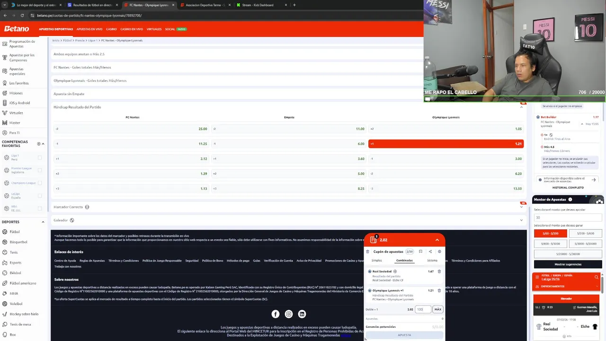Share the bet slip coupon

click(430, 251)
